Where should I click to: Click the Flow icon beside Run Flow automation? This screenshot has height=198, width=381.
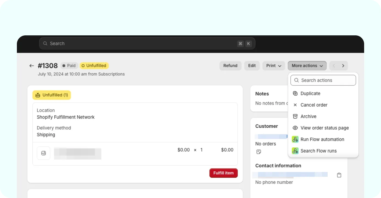coord(295,139)
